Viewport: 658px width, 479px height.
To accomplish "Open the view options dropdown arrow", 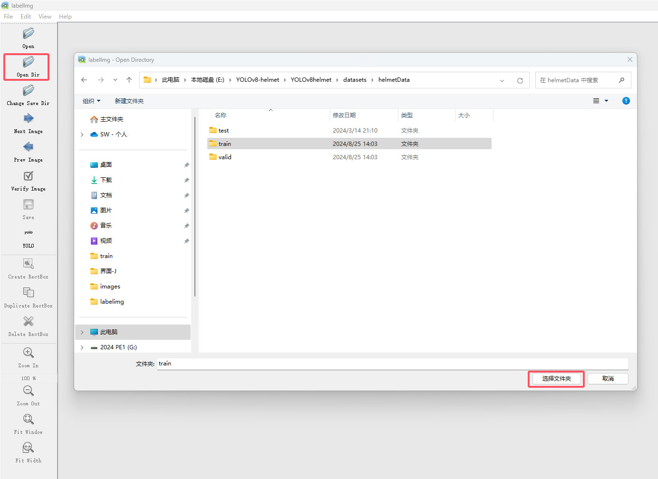I will [x=606, y=101].
